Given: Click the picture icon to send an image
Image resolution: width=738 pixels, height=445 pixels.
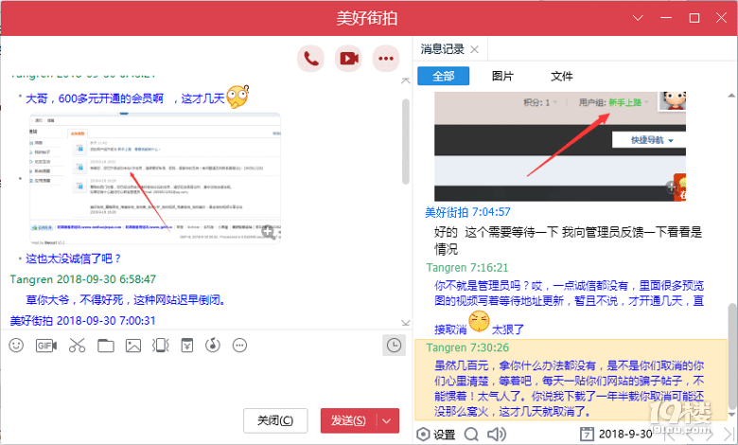Looking at the screenshot, I should tap(133, 346).
